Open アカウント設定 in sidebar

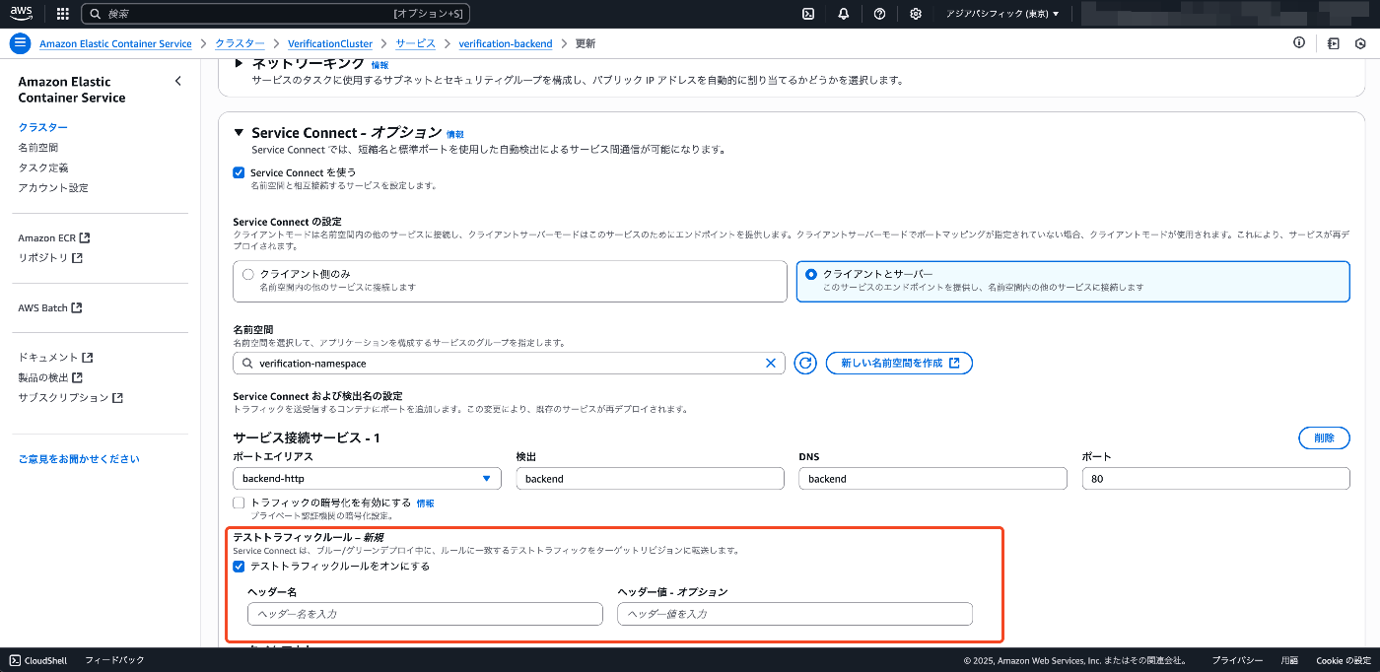tap(53, 187)
